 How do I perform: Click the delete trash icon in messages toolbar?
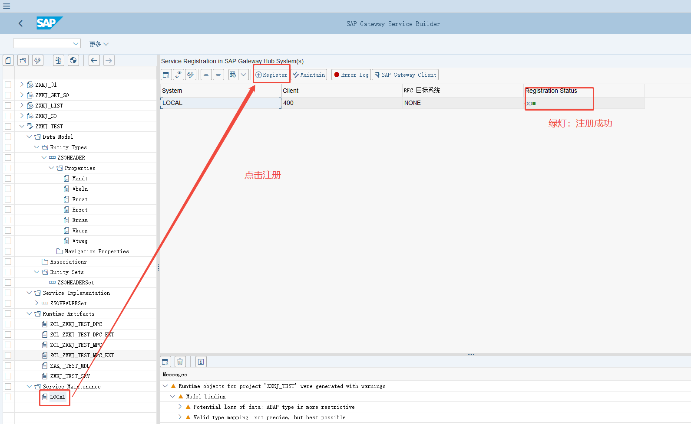point(180,362)
